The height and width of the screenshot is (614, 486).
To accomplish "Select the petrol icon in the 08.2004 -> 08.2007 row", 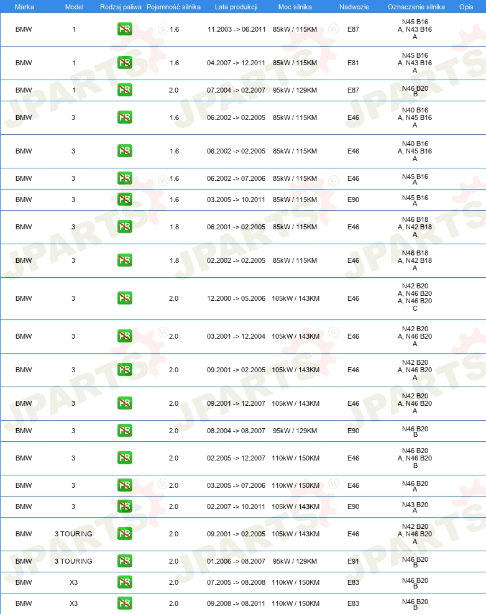I will point(124,431).
